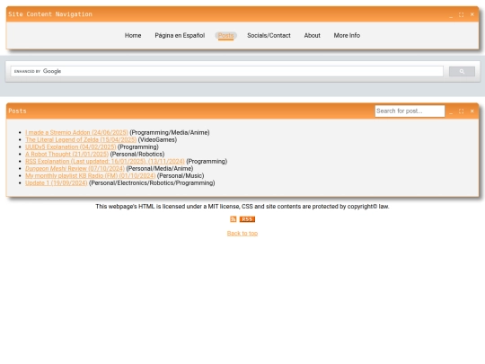Open More Info in navigation
Image resolution: width=485 pixels, height=364 pixels.
pos(347,36)
